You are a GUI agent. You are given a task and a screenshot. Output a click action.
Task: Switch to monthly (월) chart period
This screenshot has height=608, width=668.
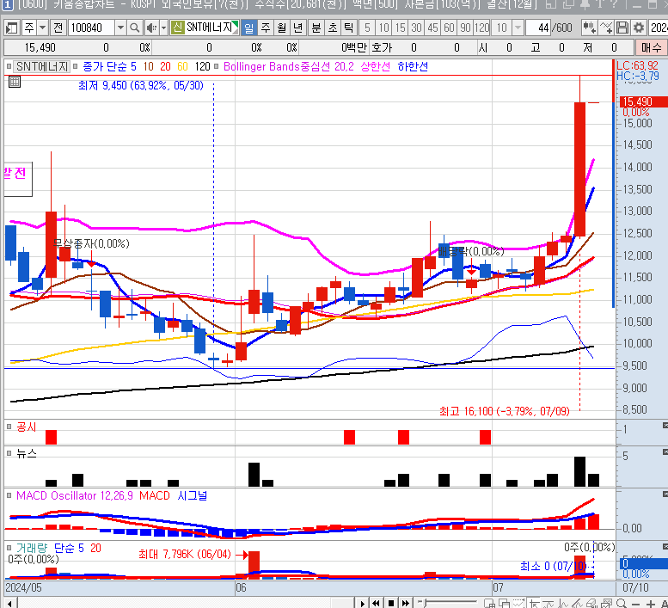281,28
